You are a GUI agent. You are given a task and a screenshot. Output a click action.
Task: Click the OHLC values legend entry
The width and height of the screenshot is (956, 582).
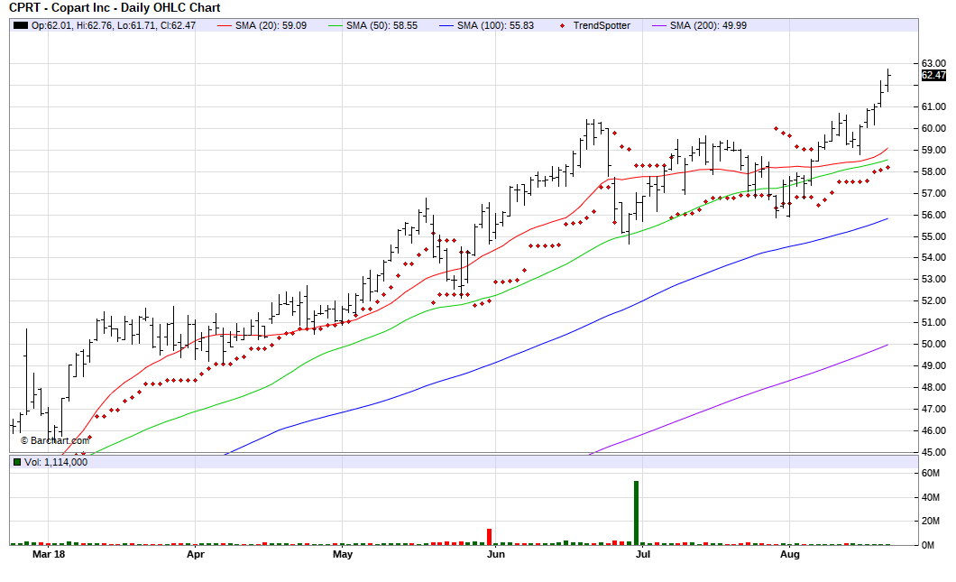click(x=114, y=25)
